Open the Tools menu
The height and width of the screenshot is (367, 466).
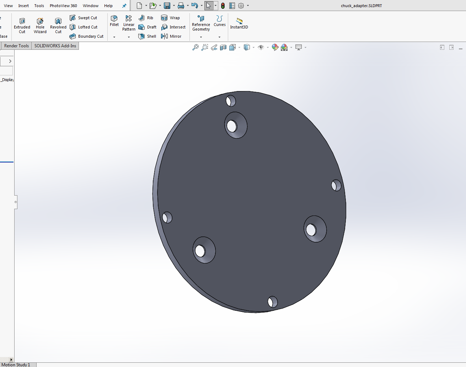click(39, 6)
